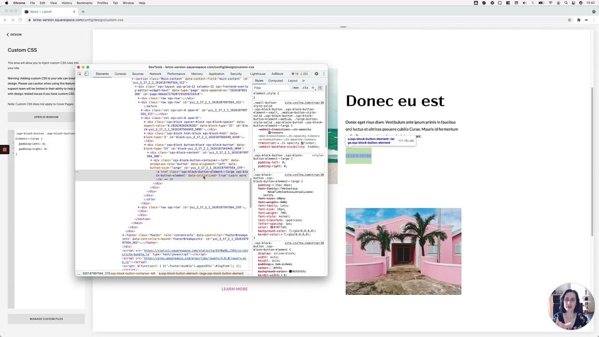Screen dimensions: 599x337
Task: Click MANAGE CUSTOM FILES button
Action: coord(46,319)
